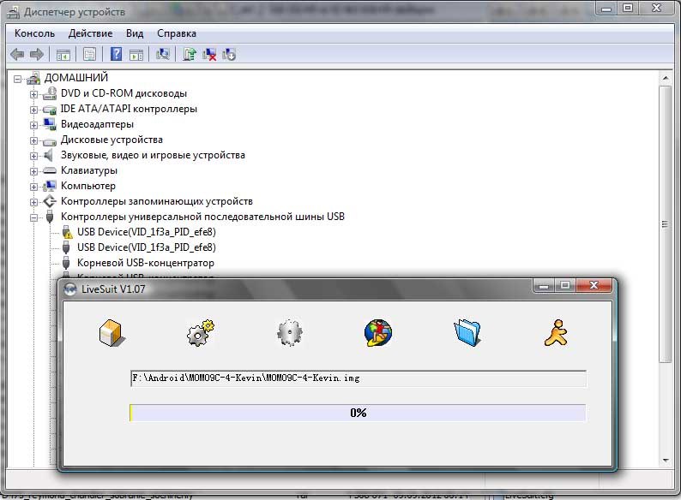The image size is (681, 500).
Task: Expand Звуковые, видео и игровые устройства node
Action: coord(33,156)
